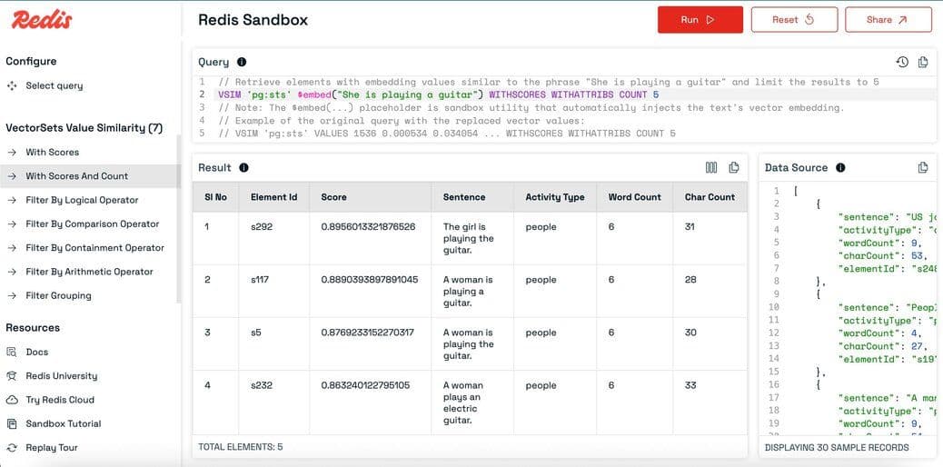The image size is (943, 467).
Task: Click the Result column layout icon
Action: pos(711,167)
